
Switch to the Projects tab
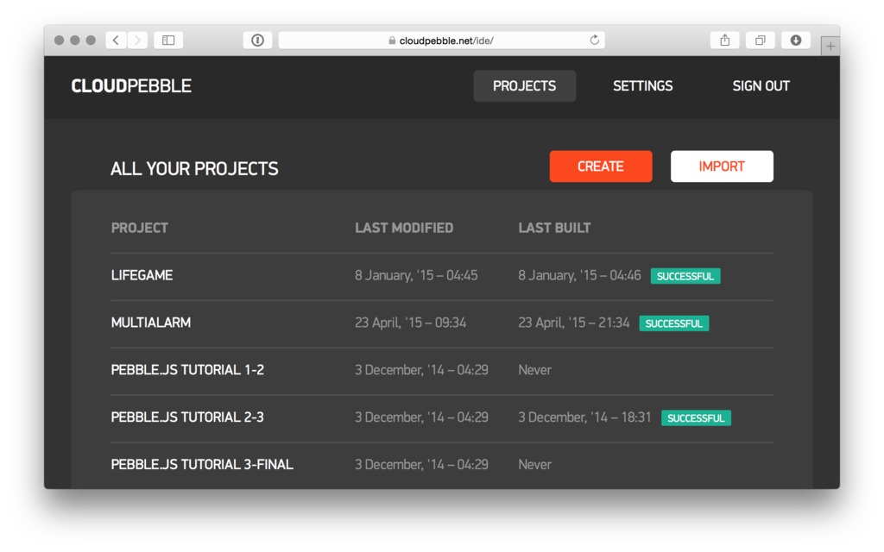tap(524, 85)
